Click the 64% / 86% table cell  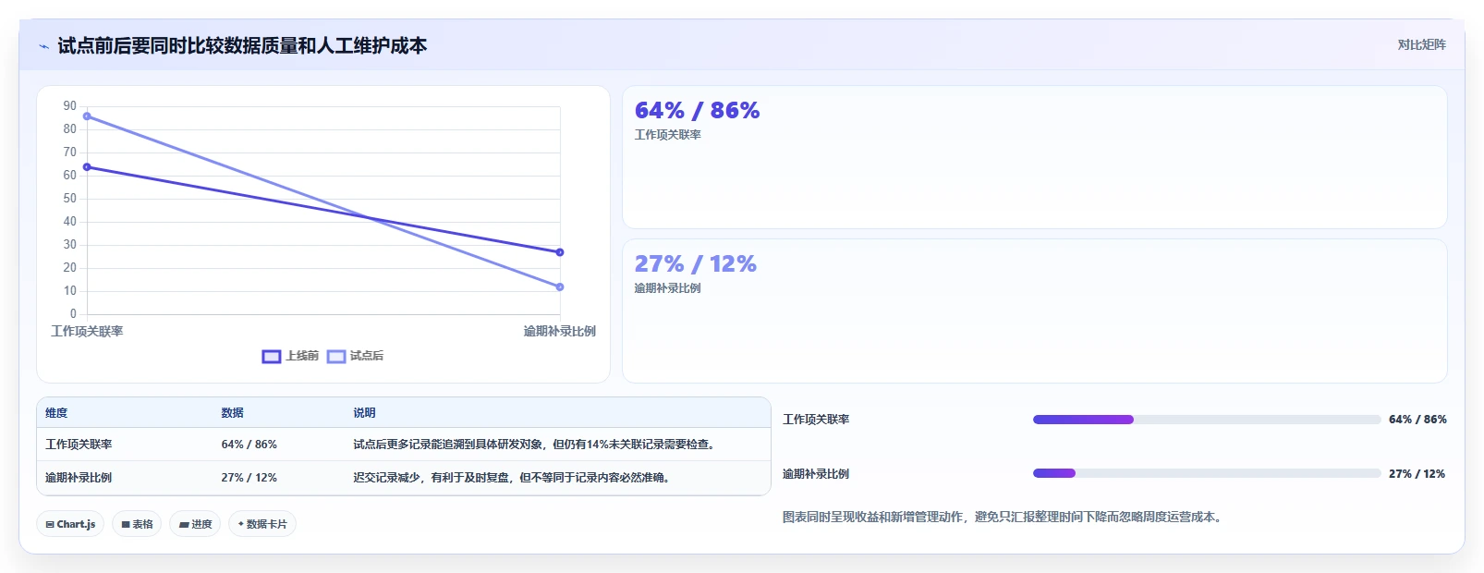click(x=249, y=445)
